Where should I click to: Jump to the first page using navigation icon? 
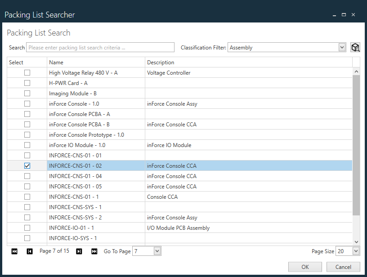point(14,251)
